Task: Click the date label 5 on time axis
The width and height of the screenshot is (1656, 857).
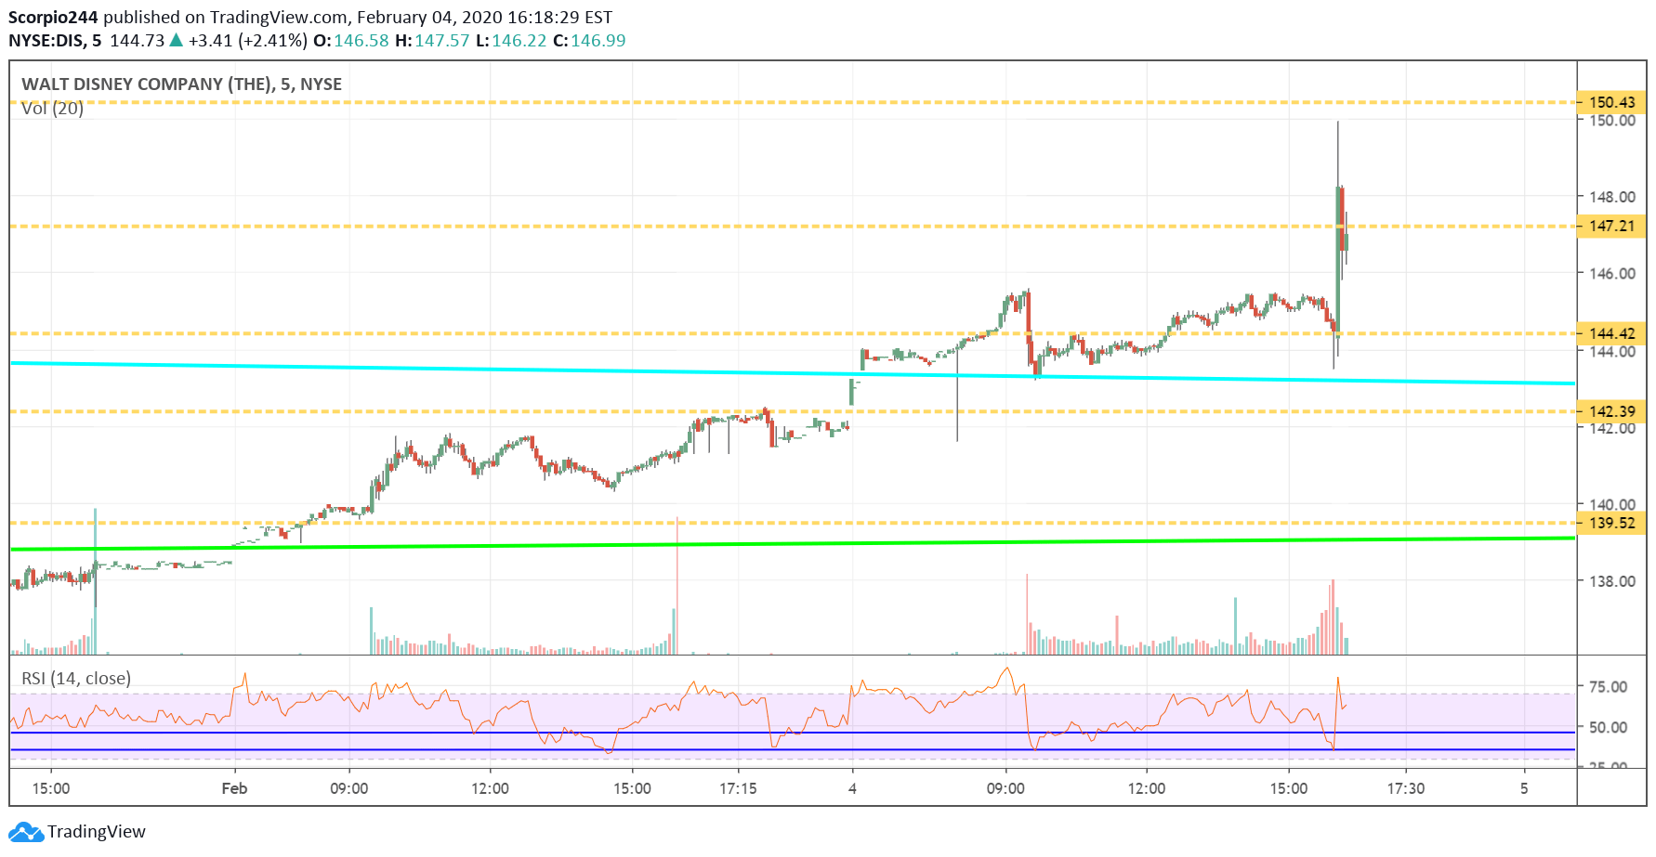Action: coord(1524,788)
